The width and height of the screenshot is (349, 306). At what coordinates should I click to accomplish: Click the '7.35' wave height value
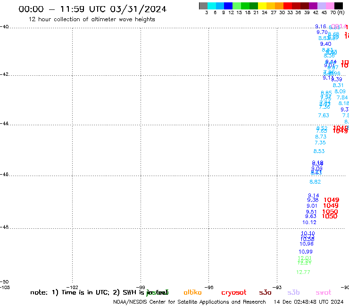320,143
